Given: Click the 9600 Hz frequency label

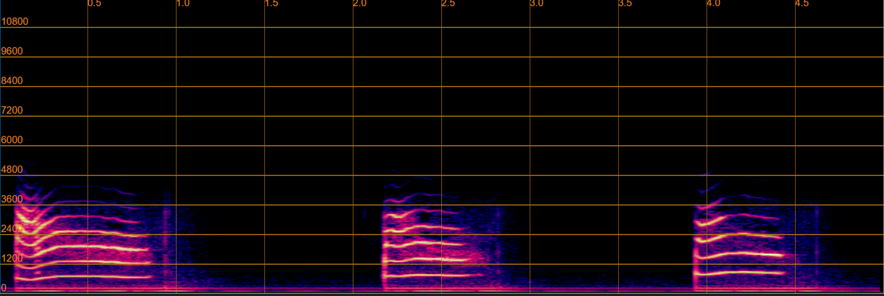Looking at the screenshot, I should (x=12, y=51).
